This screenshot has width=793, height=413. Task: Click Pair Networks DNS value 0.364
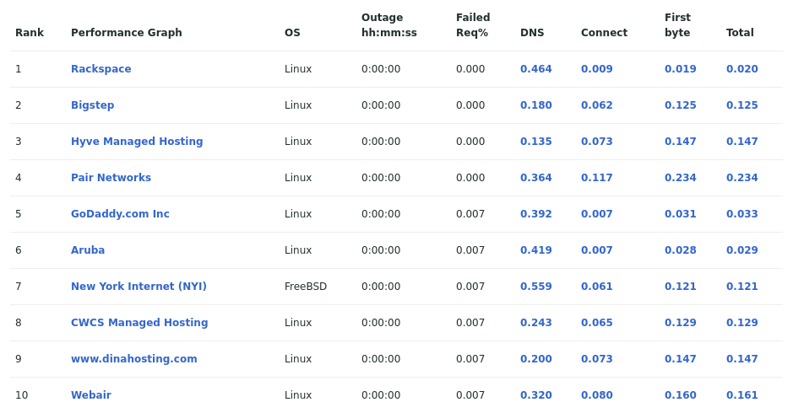pos(536,178)
